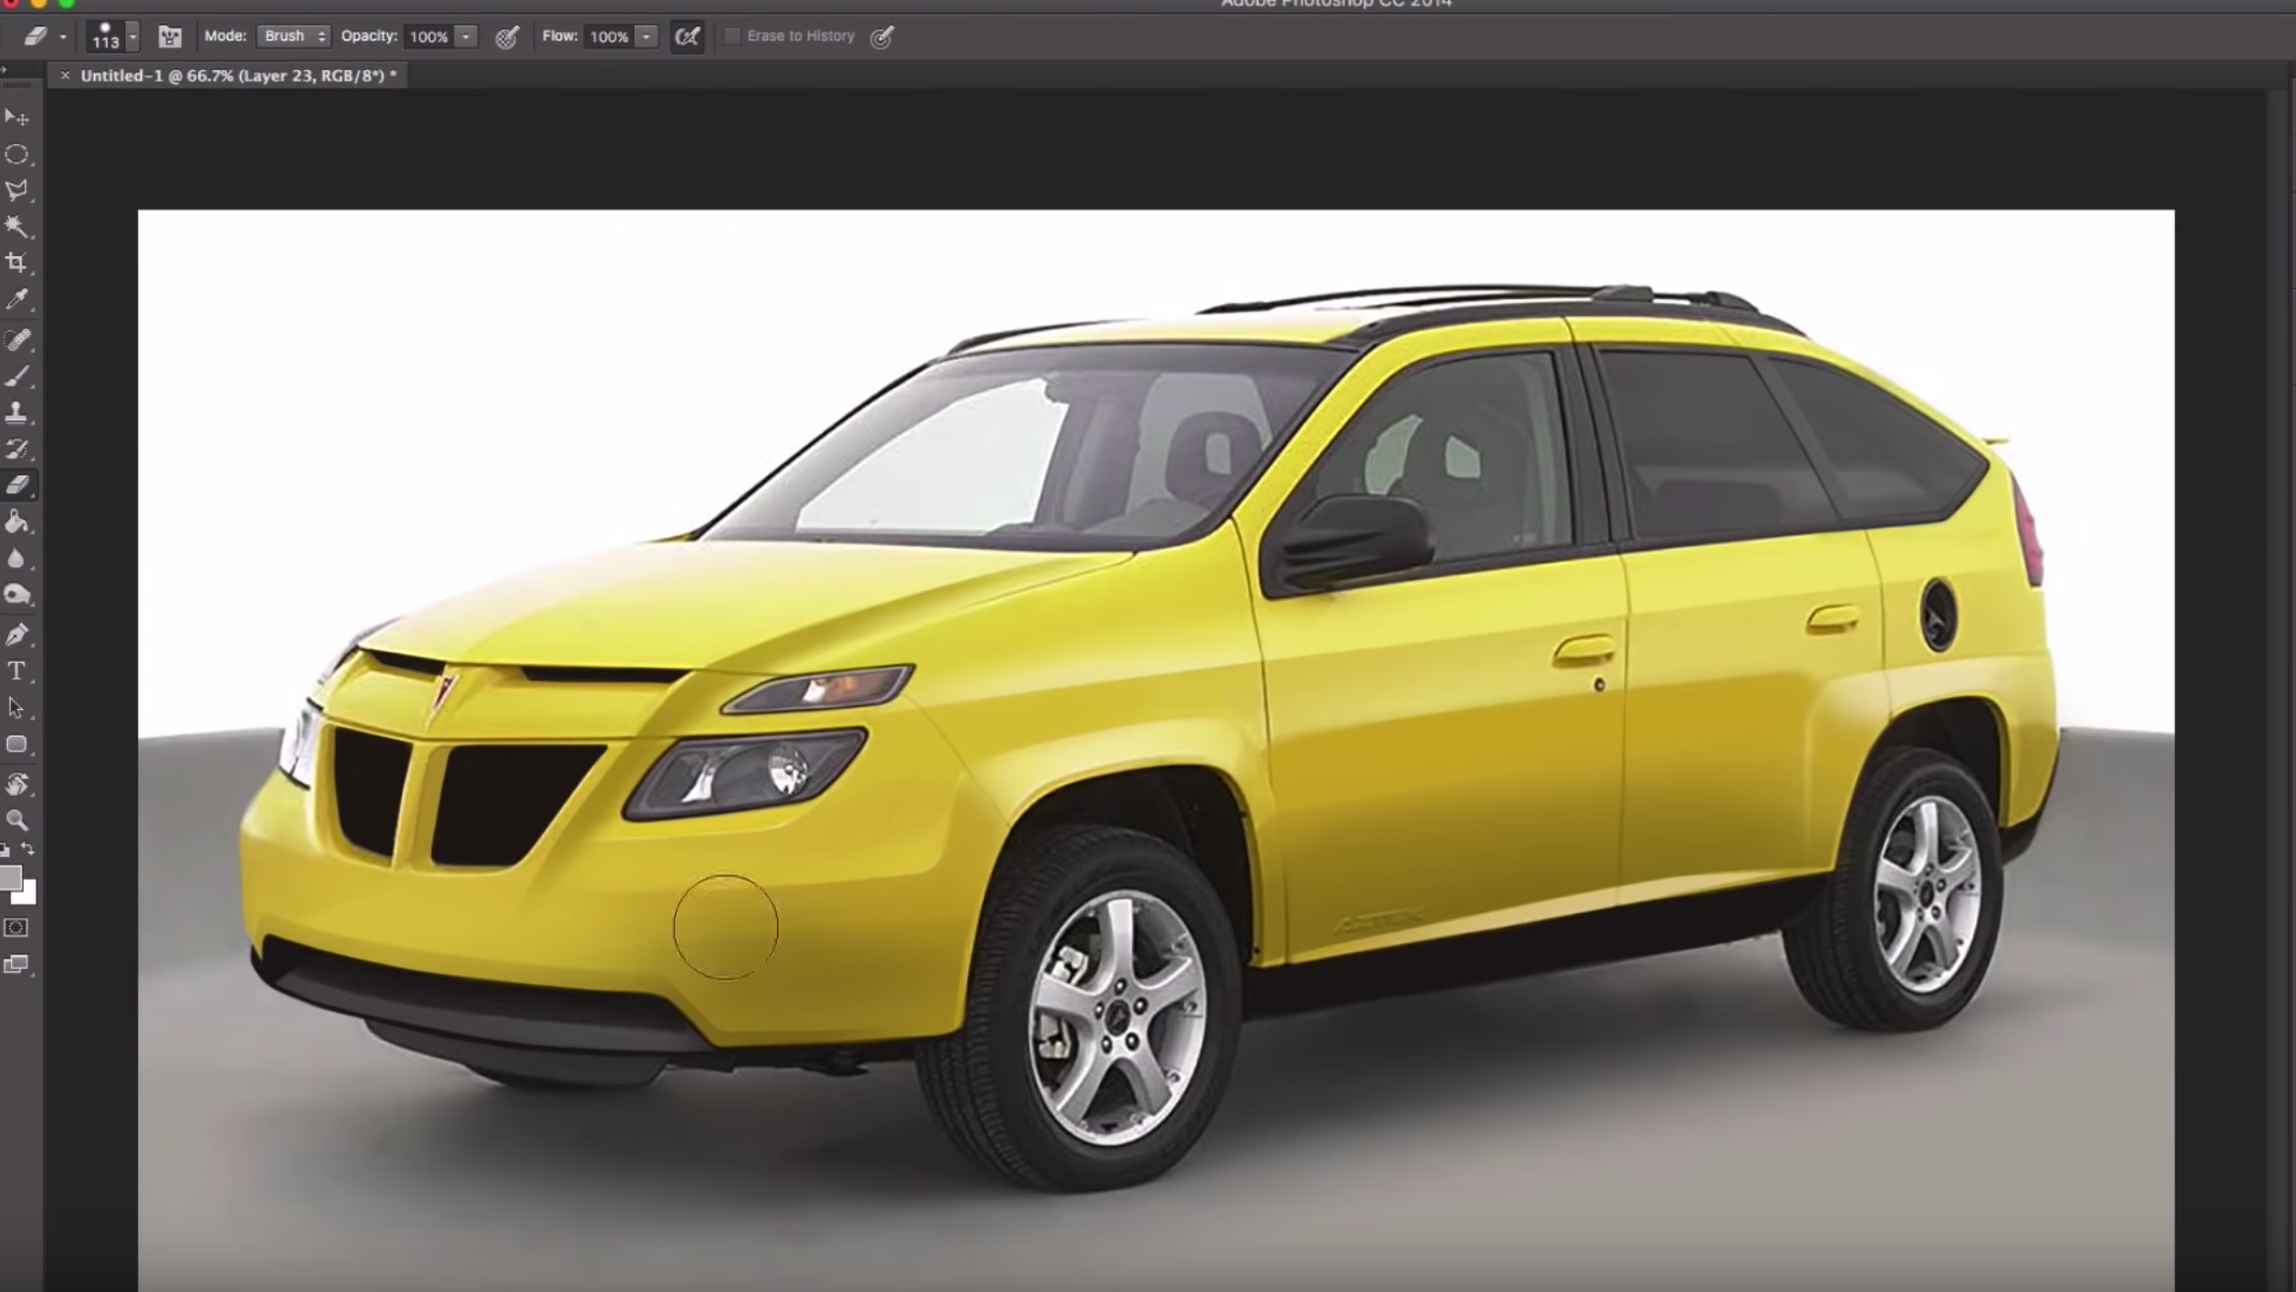This screenshot has height=1292, width=2296.
Task: Click the foreground color swatch
Action: coord(10,877)
